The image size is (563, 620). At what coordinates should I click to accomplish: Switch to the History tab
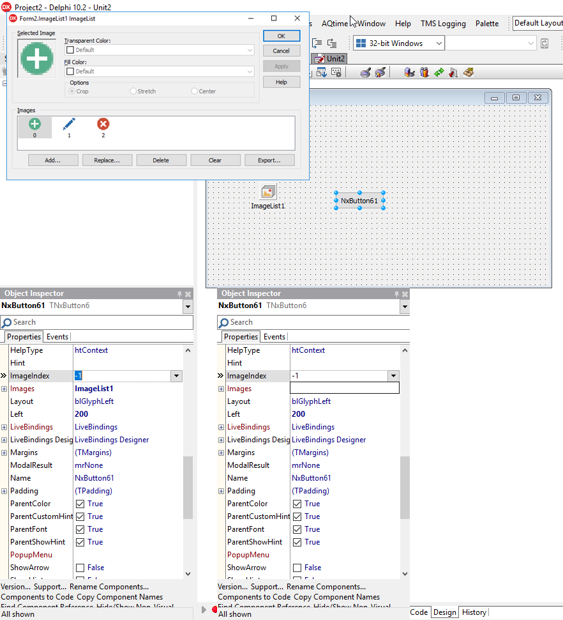(474, 612)
